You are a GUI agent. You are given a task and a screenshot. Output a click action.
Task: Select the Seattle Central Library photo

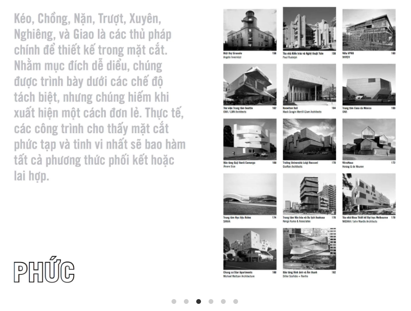tap(250, 85)
